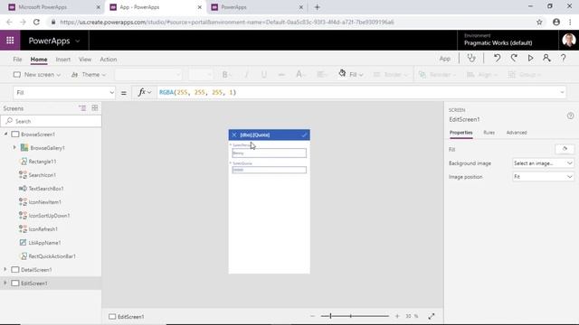Open the Help question mark

tap(563, 58)
